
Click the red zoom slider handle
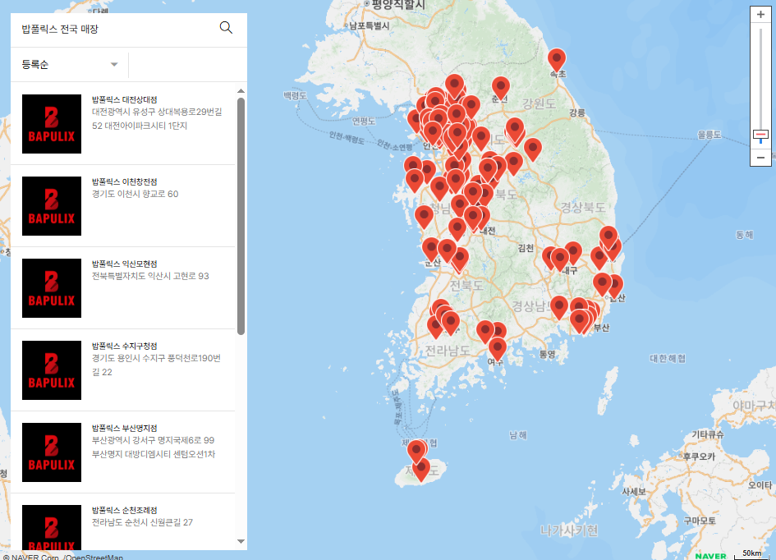[x=760, y=135]
